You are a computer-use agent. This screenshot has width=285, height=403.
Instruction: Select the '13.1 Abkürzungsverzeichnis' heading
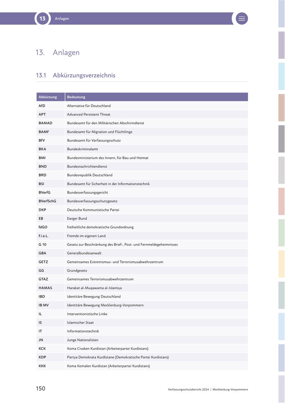pyautogui.click(x=76, y=75)
